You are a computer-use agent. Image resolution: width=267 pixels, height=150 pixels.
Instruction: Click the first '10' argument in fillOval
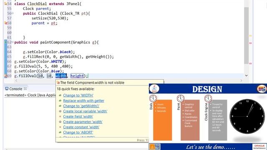tap(40, 76)
